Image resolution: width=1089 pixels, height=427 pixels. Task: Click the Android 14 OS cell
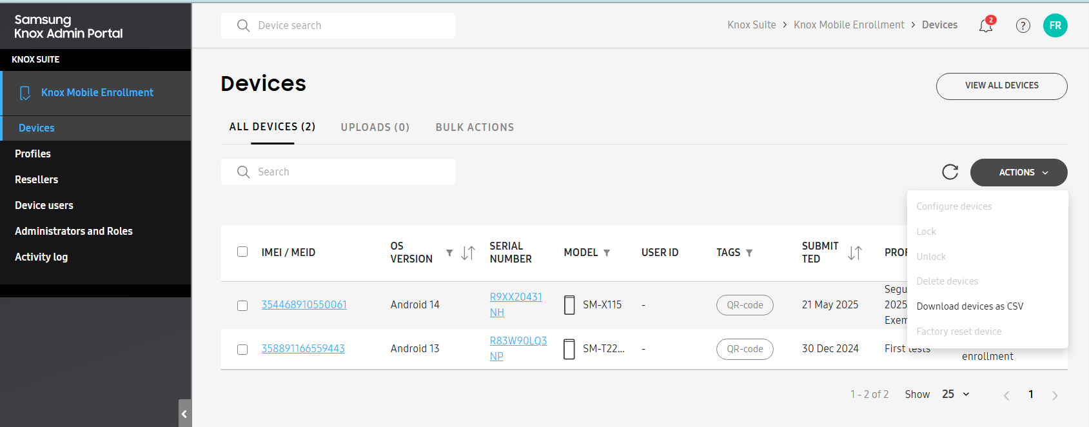pos(415,304)
